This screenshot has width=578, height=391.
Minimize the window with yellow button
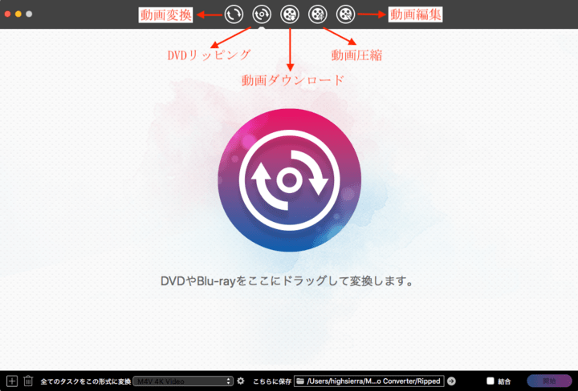[19, 14]
